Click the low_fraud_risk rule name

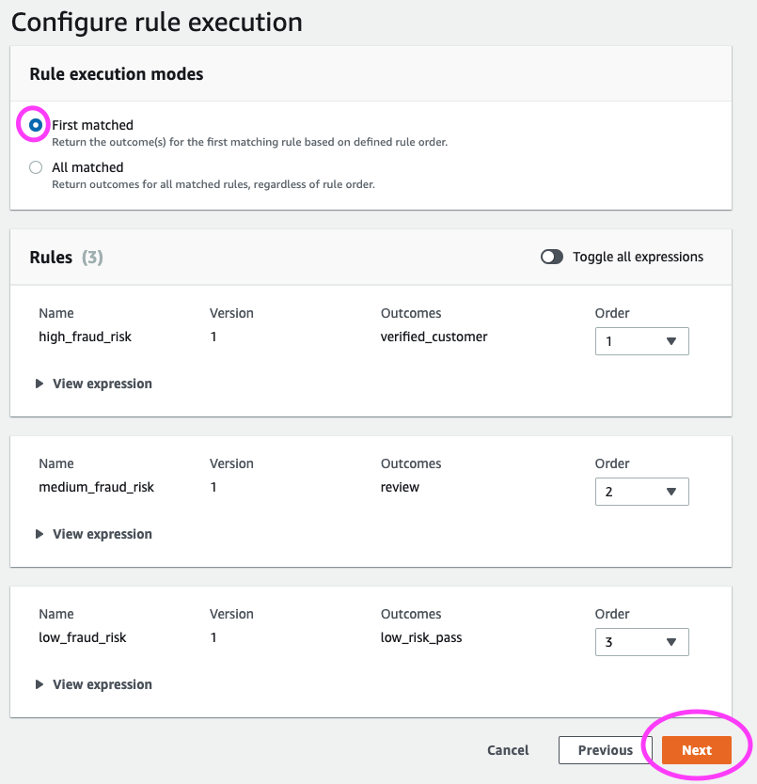82,637
